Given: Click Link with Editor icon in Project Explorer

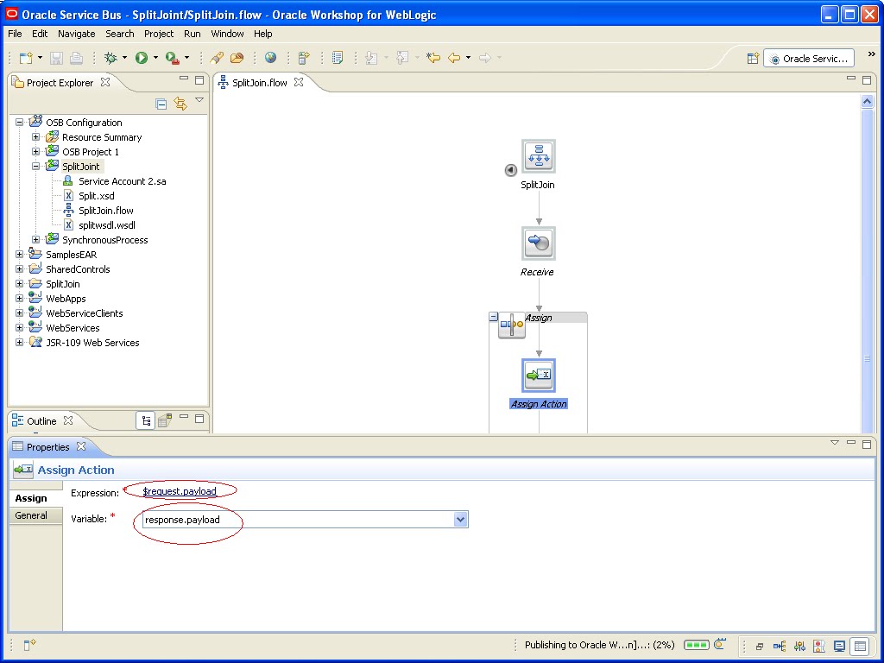Looking at the screenshot, I should (180, 104).
